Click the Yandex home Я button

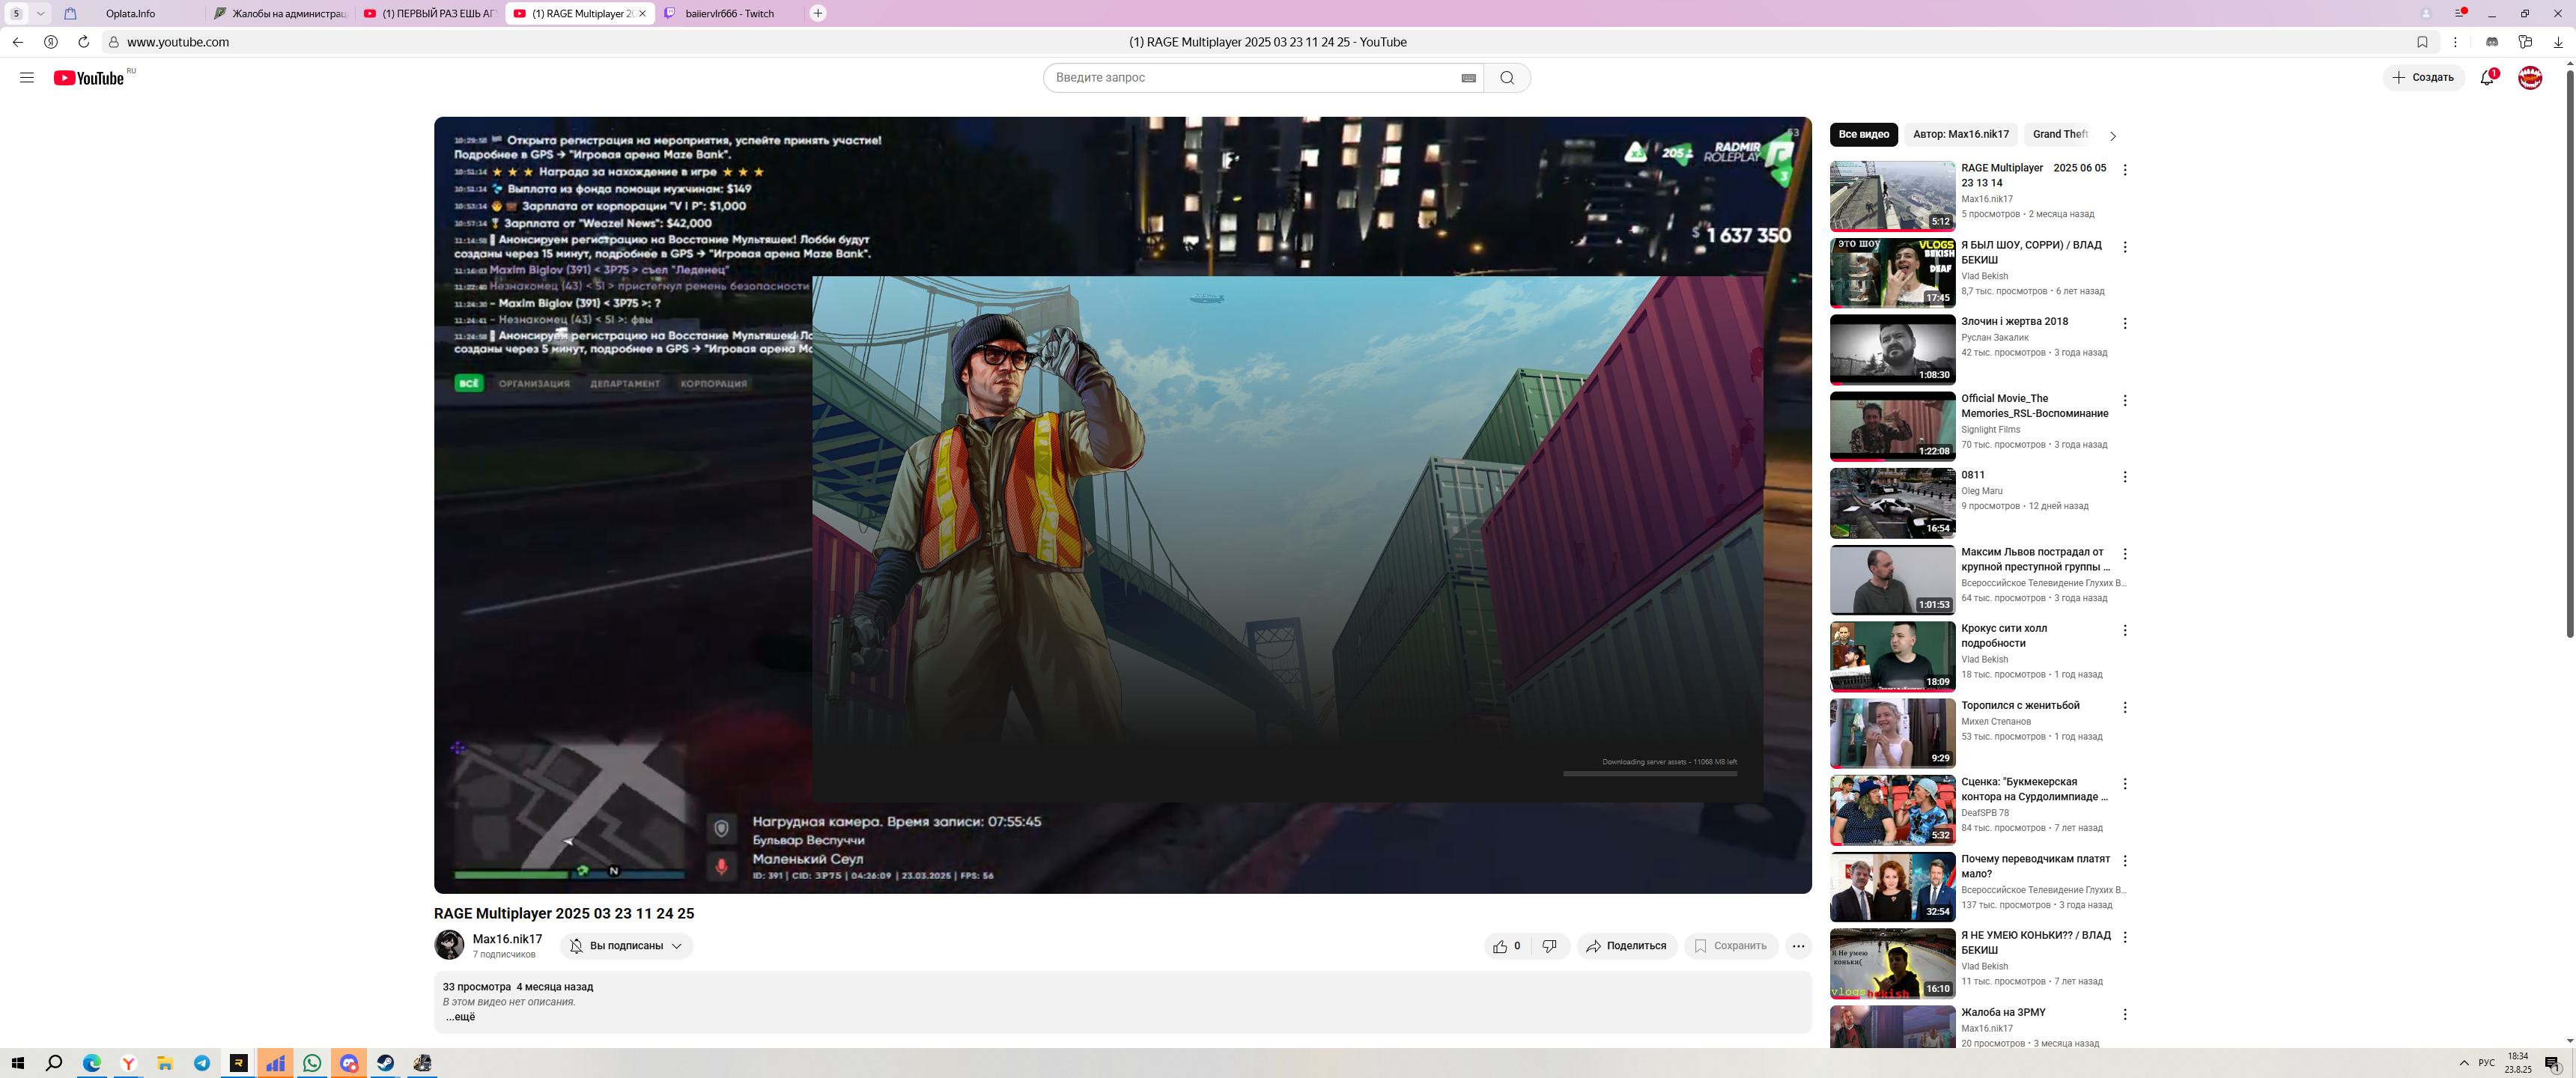click(x=51, y=42)
